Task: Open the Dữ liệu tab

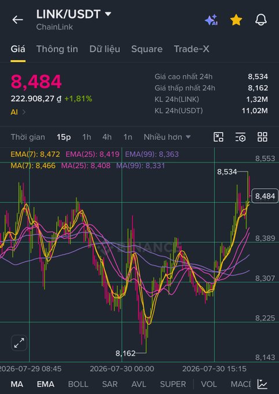Action: pos(105,49)
